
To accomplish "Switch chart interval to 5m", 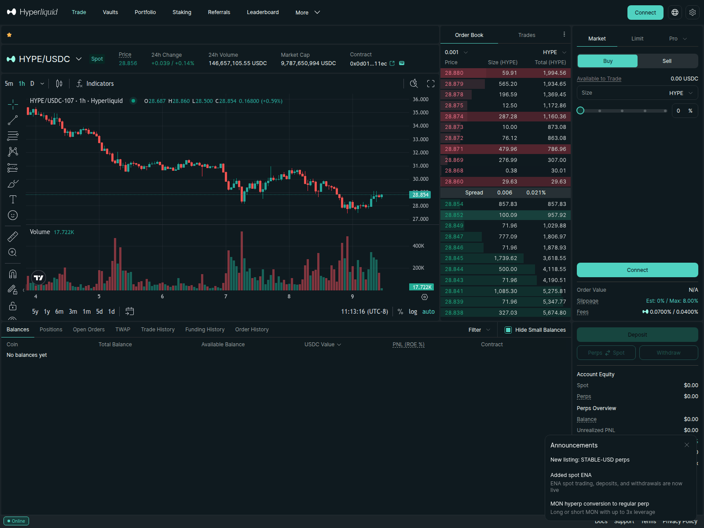I will click(x=9, y=84).
